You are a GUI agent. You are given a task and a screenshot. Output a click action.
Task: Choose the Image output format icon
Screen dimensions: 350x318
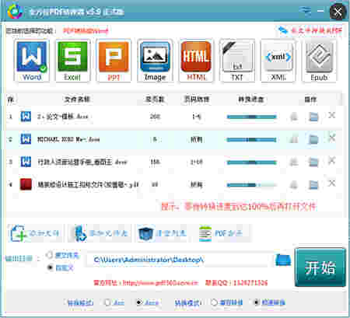(155, 61)
